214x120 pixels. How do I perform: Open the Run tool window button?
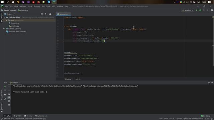point(7,116)
